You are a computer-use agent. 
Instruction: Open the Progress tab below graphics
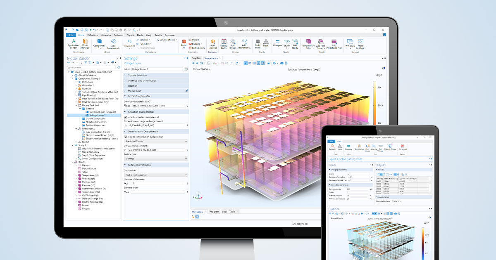pyautogui.click(x=214, y=212)
